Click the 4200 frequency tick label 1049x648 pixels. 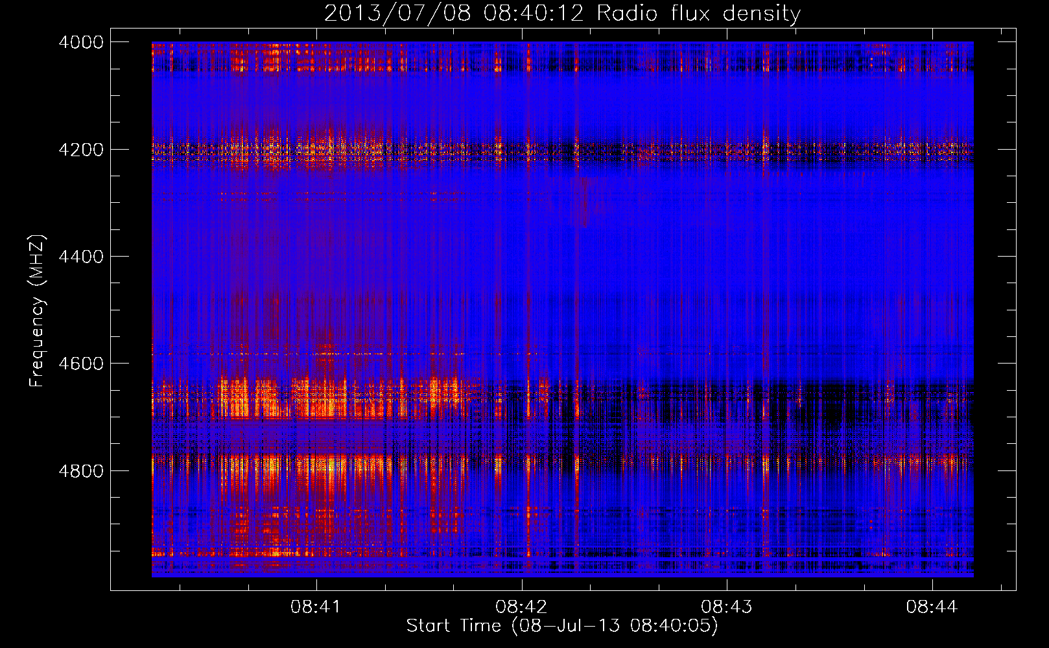click(x=81, y=150)
